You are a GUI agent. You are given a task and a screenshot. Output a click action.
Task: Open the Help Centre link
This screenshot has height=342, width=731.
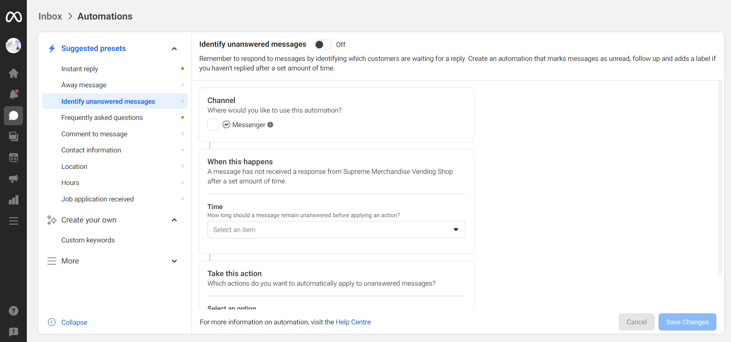(x=353, y=322)
